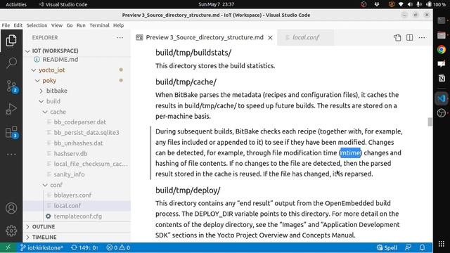Open Accounts menu in activity bar
The width and height of the screenshot is (450, 253).
(x=11, y=208)
